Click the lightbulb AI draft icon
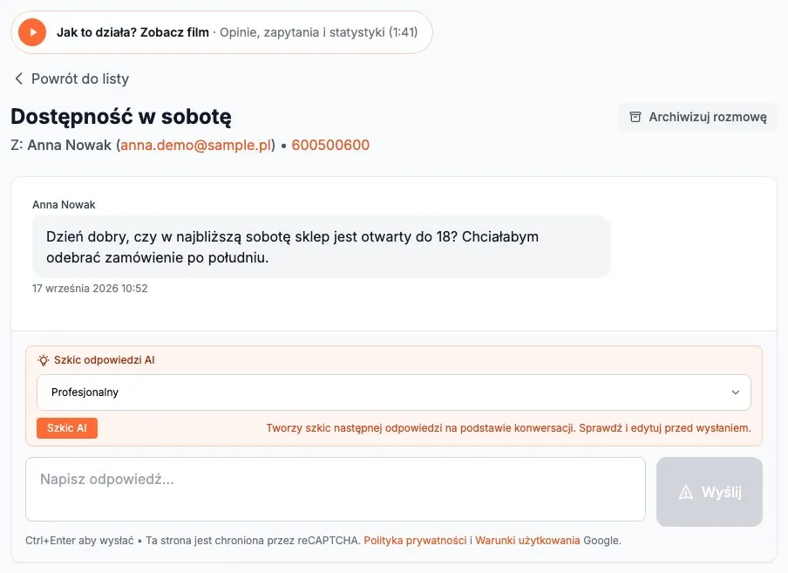788x573 pixels. pos(44,360)
